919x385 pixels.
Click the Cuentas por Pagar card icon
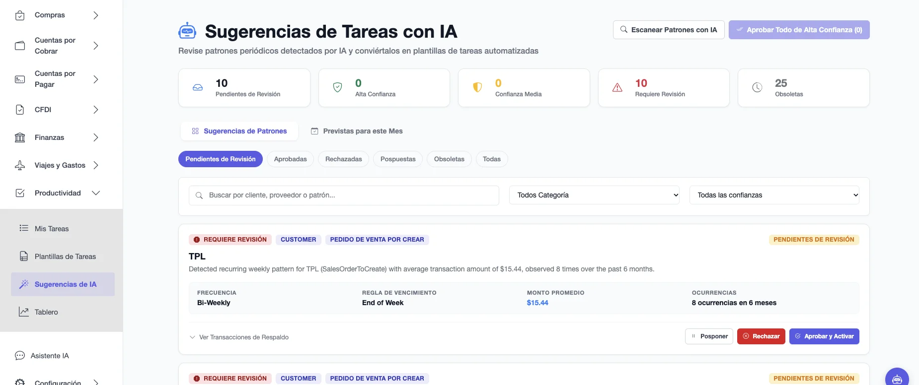(x=20, y=79)
